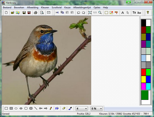Click the 1:1 actual size button

[95, 13]
